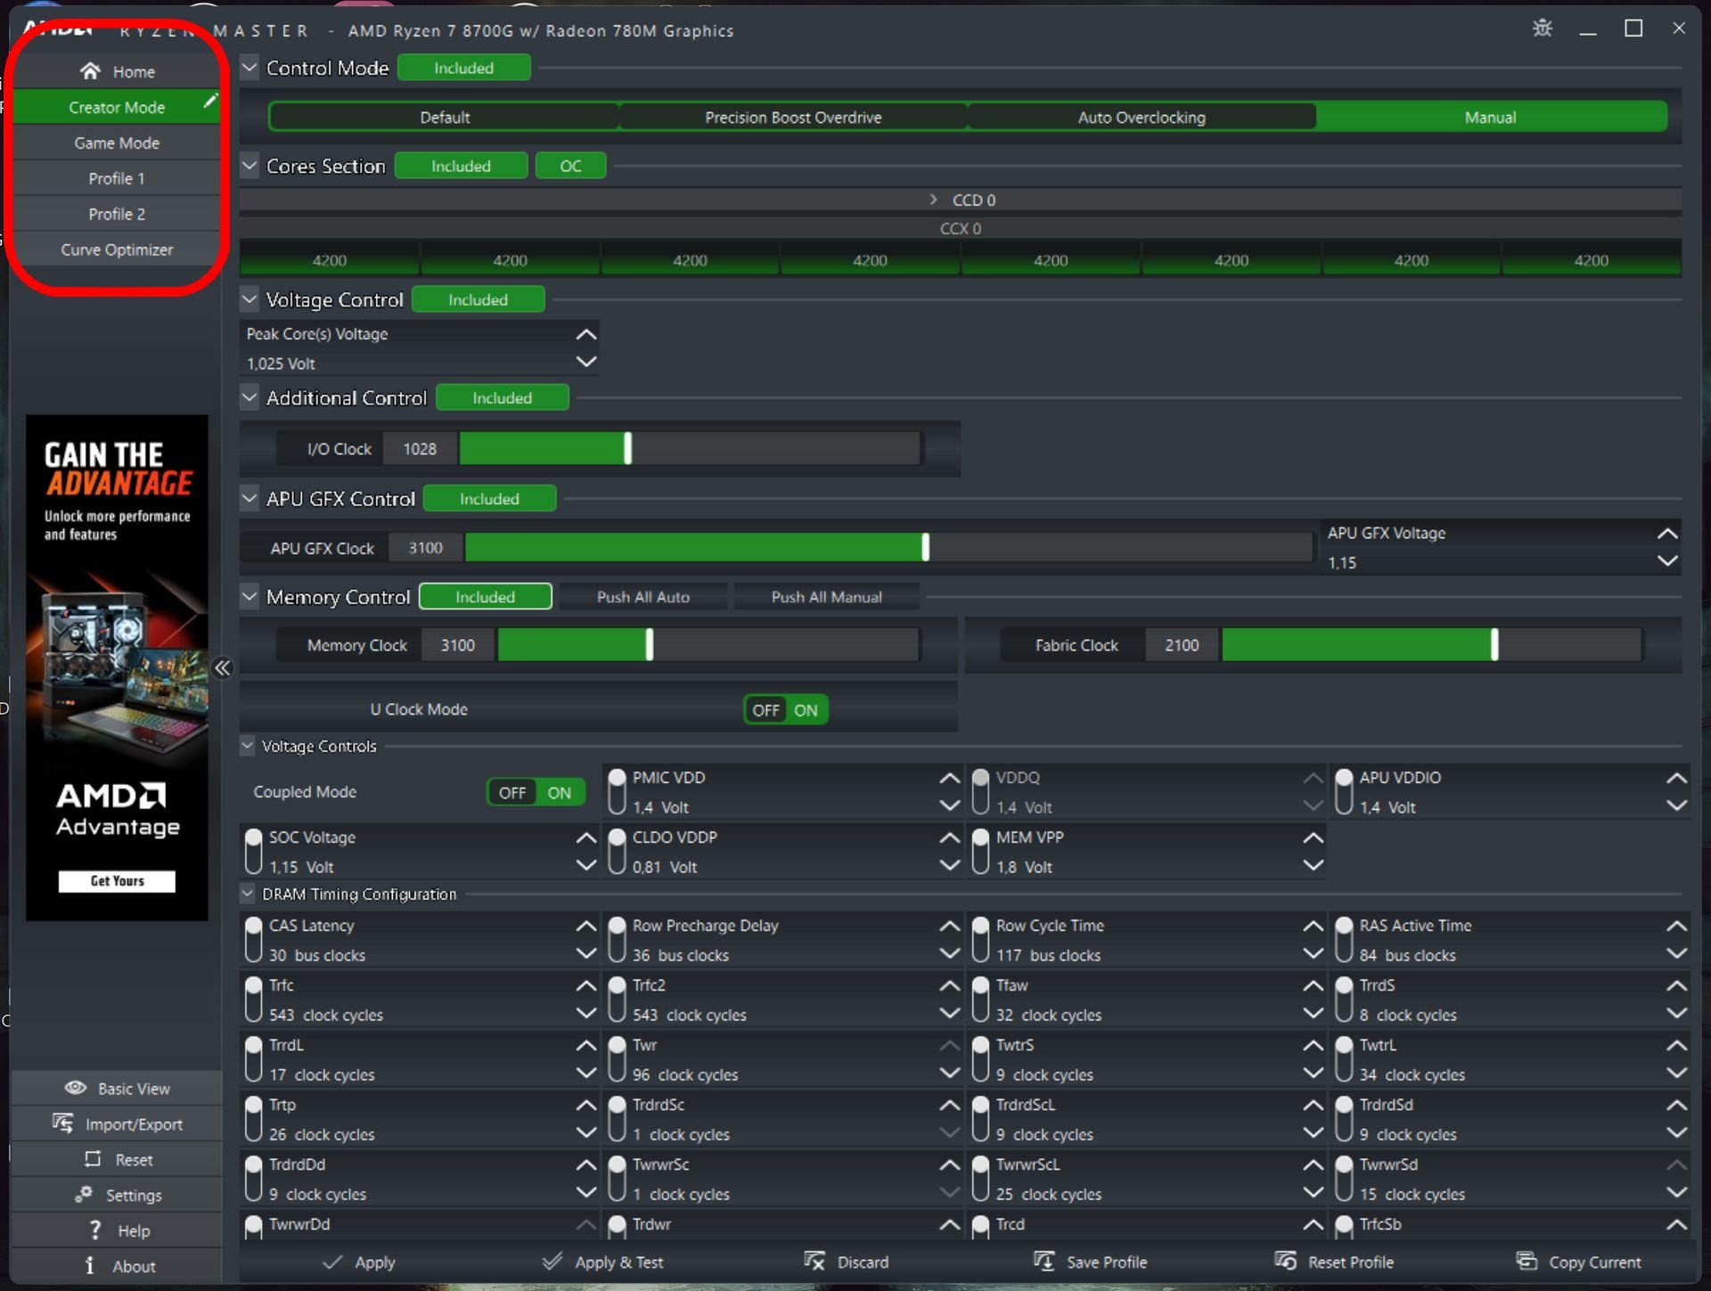Select Default control mode

pyautogui.click(x=445, y=117)
